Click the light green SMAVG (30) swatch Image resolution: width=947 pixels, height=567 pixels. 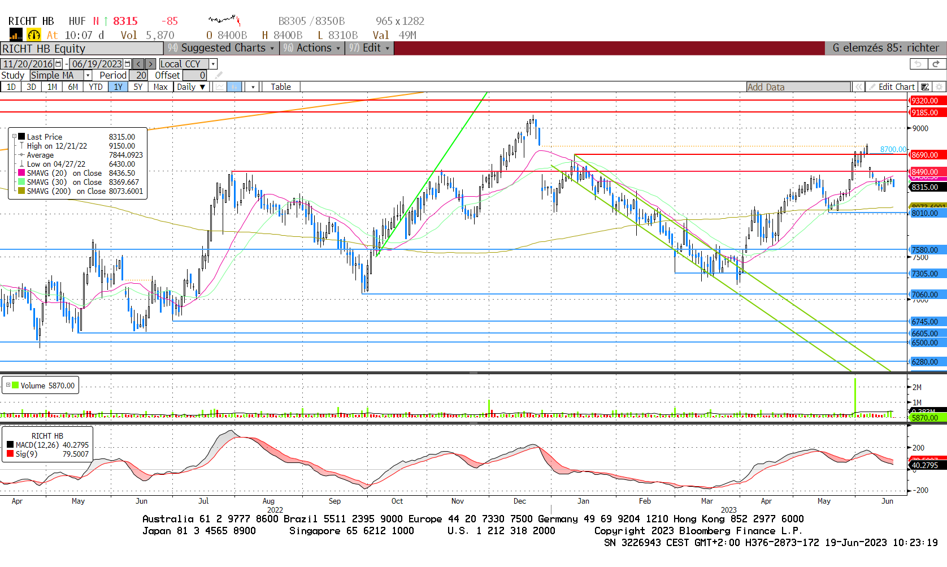[x=21, y=182]
